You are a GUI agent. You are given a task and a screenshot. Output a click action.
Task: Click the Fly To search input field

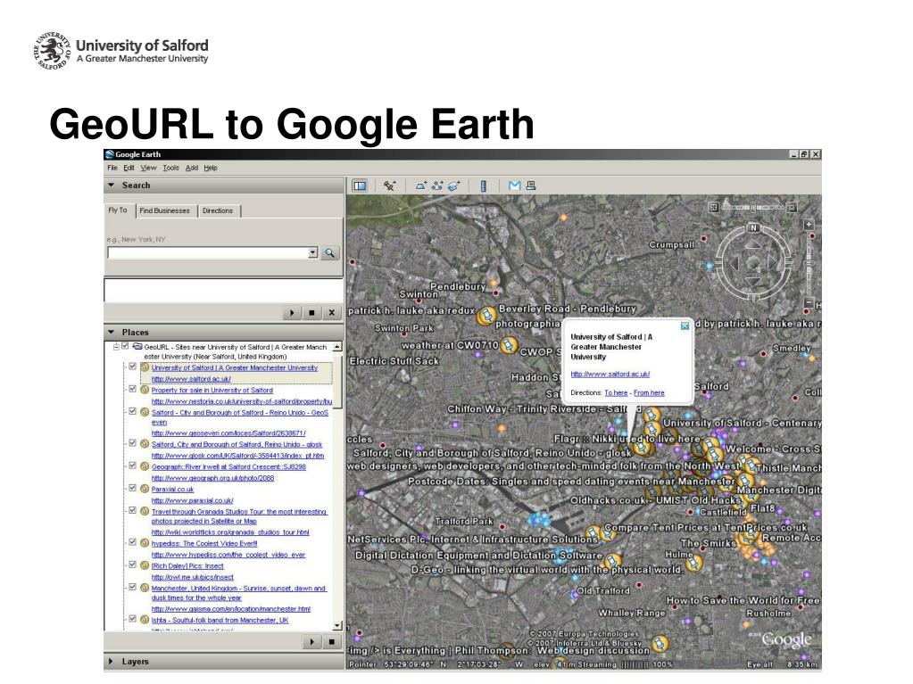(x=207, y=253)
